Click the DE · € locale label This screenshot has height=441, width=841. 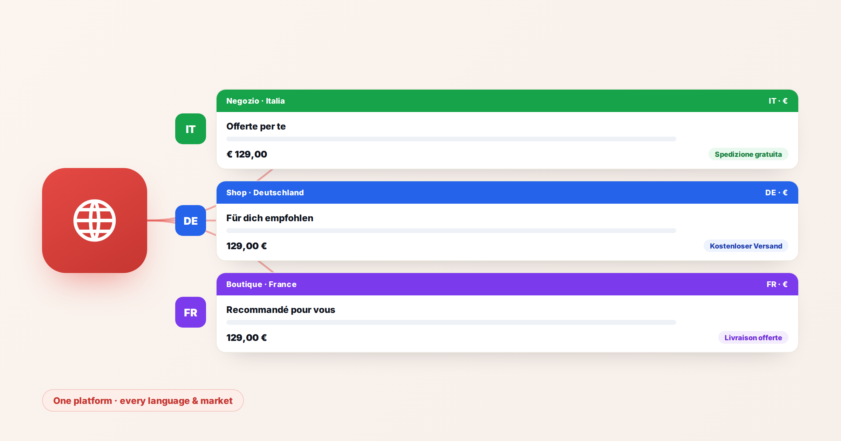pos(776,192)
